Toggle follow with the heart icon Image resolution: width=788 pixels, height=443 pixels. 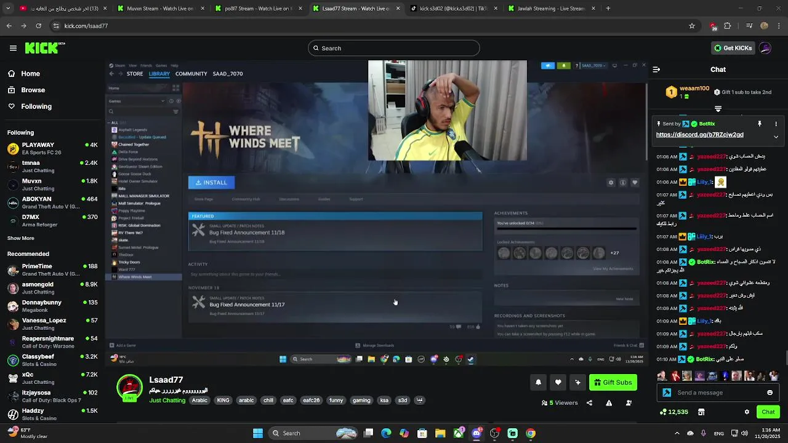(558, 382)
